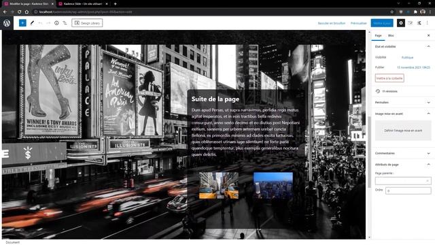The height and width of the screenshot is (245, 435).
Task: Open the list view outline
Action: tap(65, 23)
